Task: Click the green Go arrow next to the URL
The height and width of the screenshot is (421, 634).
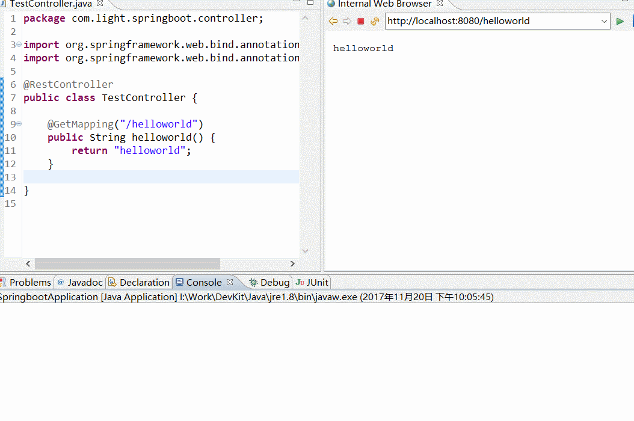Action: (x=620, y=21)
